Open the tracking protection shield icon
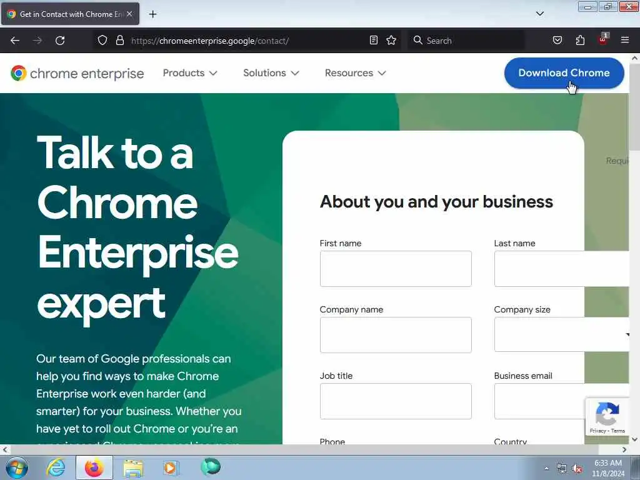640x480 pixels. click(102, 41)
